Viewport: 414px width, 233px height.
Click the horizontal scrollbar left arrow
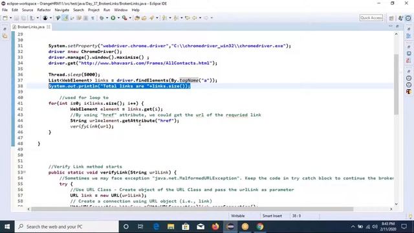pos(28,209)
